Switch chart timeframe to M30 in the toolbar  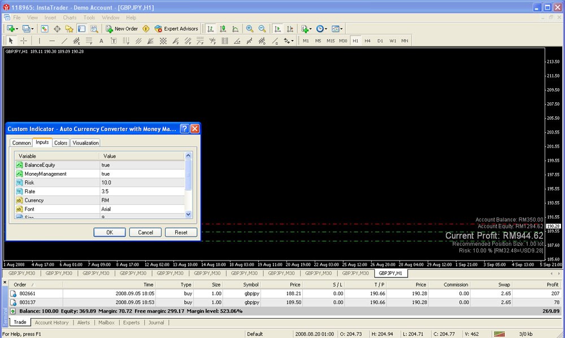[x=343, y=41]
